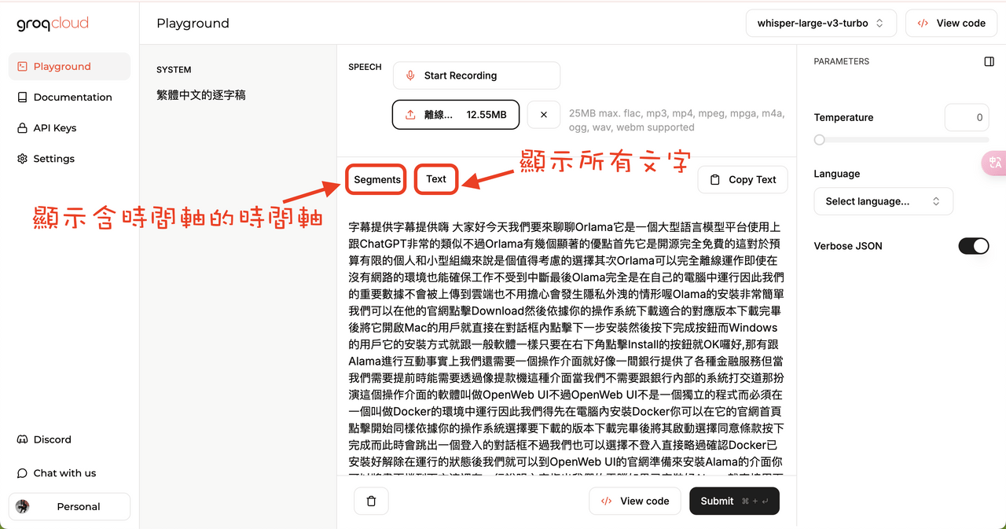Click the uploaded 12.55MB file button

[x=455, y=115]
